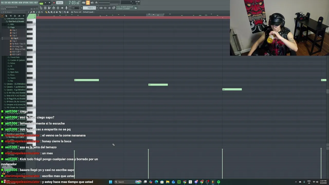Open the channel rack icon
329x185 pixels.
pos(45,8)
